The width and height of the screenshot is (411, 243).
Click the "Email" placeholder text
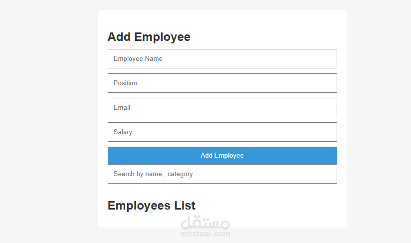(122, 108)
